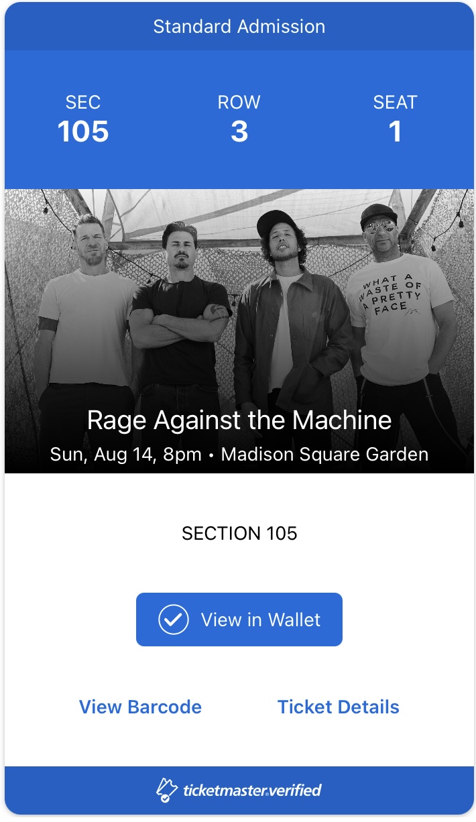The height and width of the screenshot is (822, 476).
Task: Click the Madison Square Garden venue text
Action: [325, 455]
